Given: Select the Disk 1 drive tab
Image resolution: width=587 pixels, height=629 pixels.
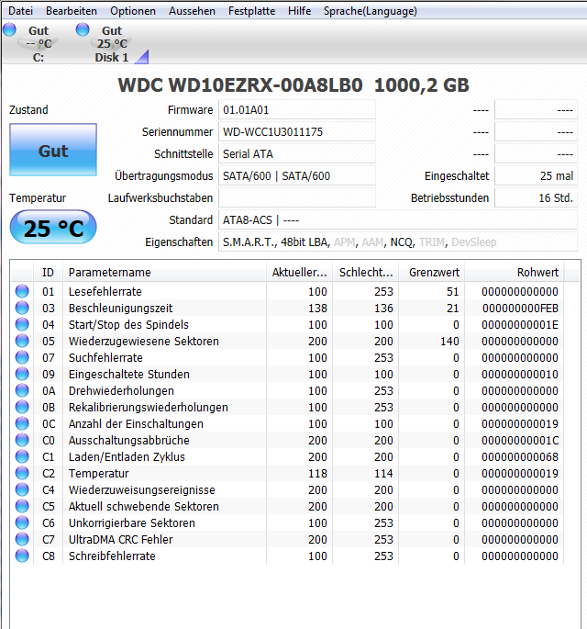Looking at the screenshot, I should [x=112, y=44].
